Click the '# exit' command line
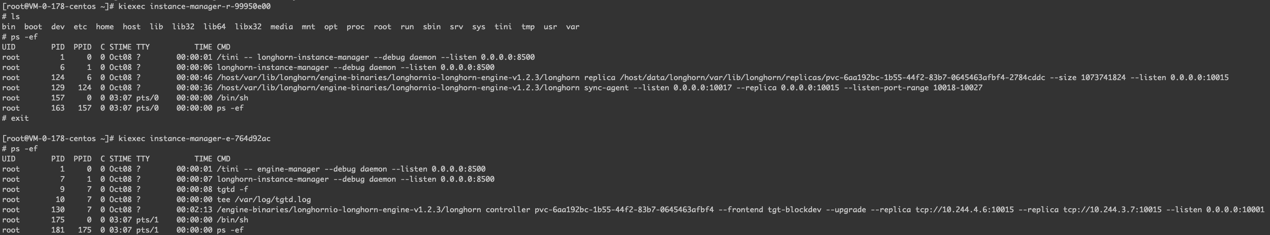 (15, 118)
